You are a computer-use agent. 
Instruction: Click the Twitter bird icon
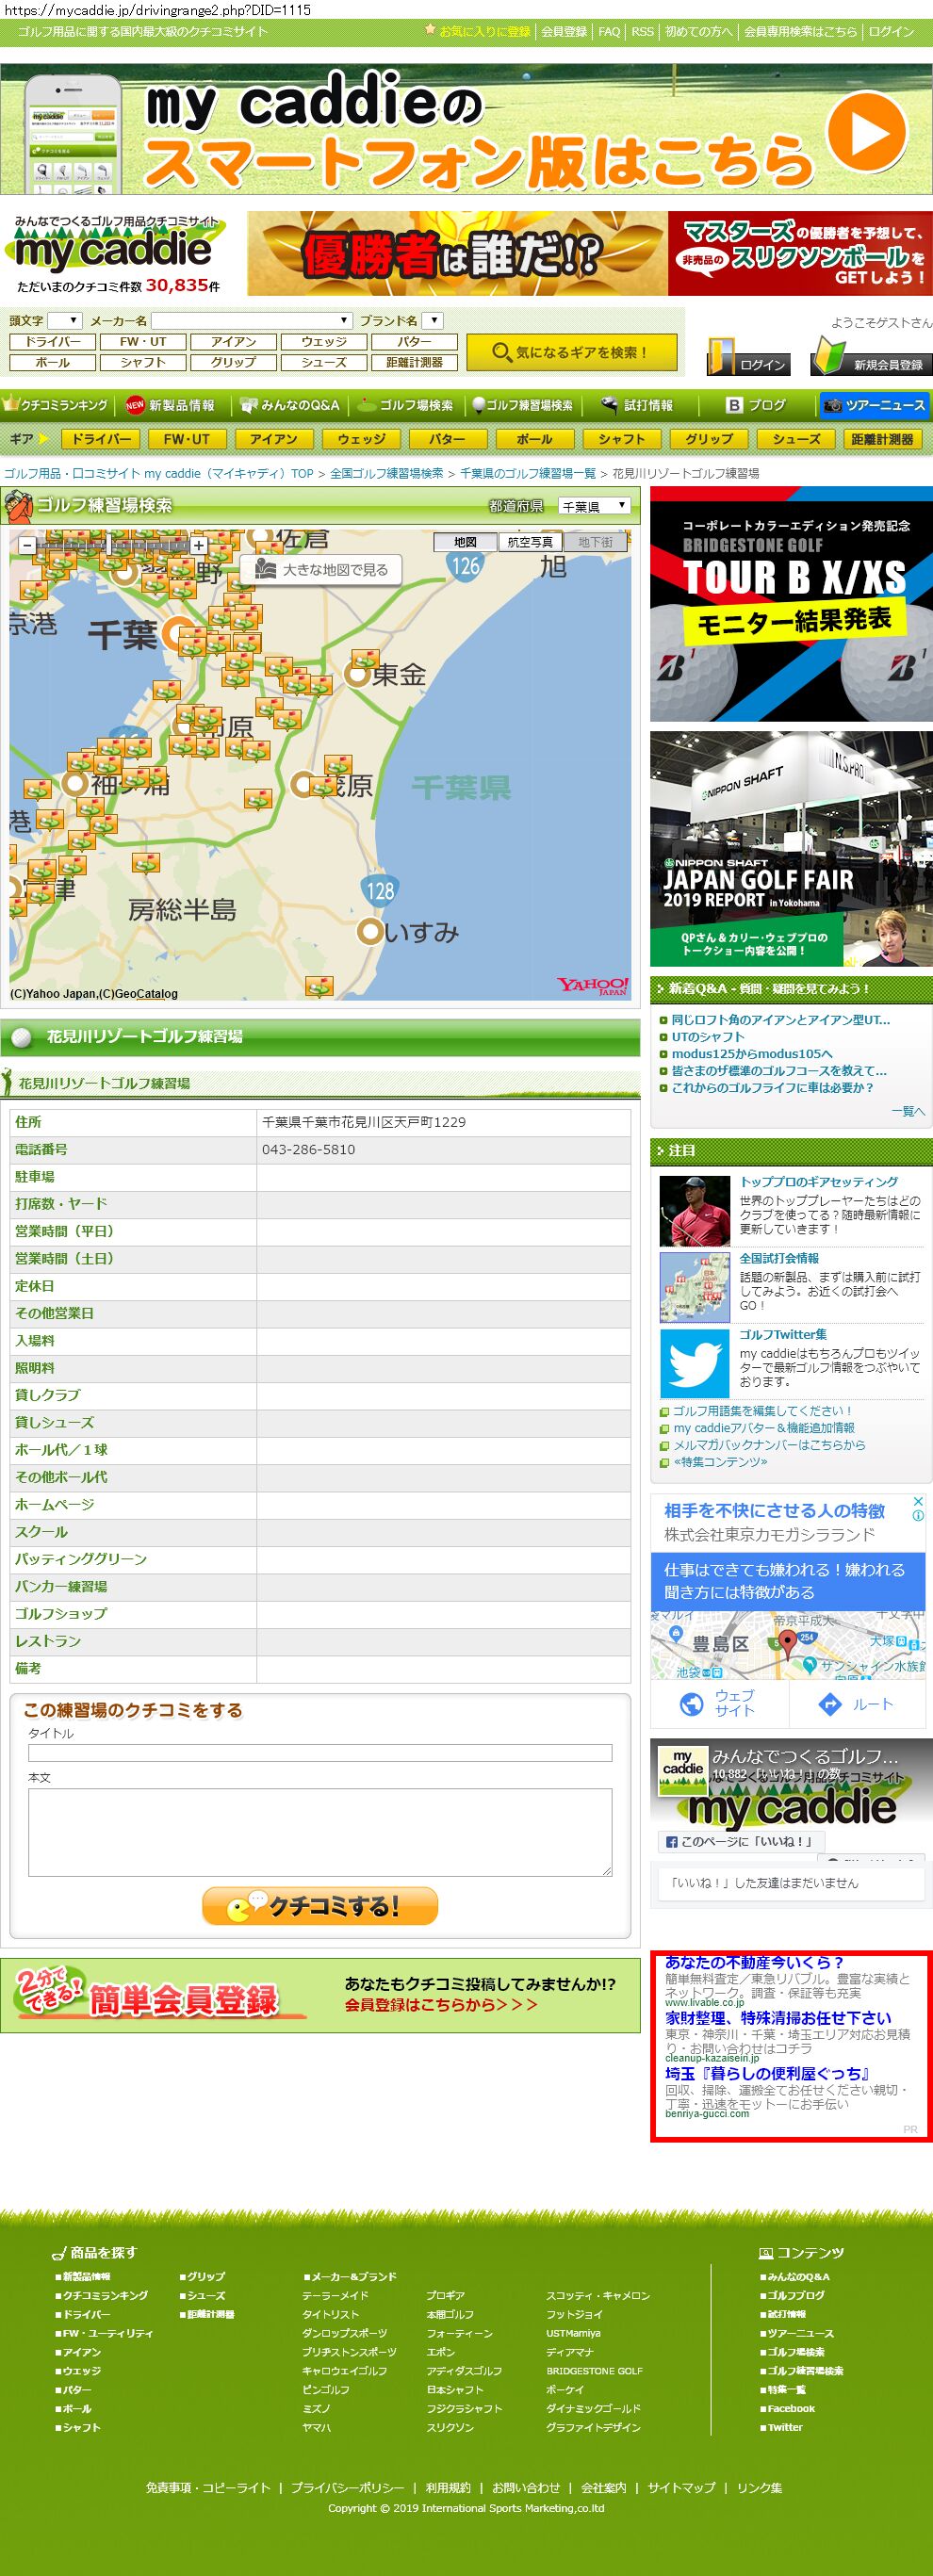pos(695,1363)
